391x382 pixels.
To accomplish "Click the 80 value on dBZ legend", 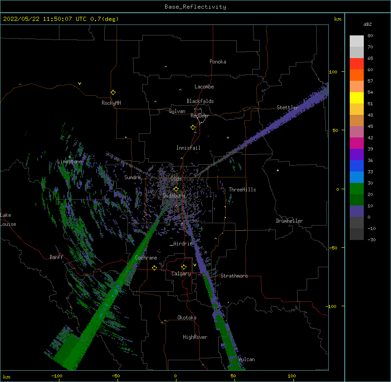I will tap(370, 36).
